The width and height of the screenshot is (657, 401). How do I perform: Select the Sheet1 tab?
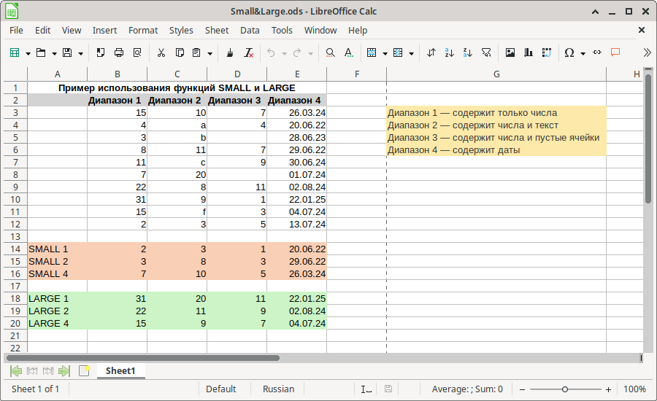point(120,371)
